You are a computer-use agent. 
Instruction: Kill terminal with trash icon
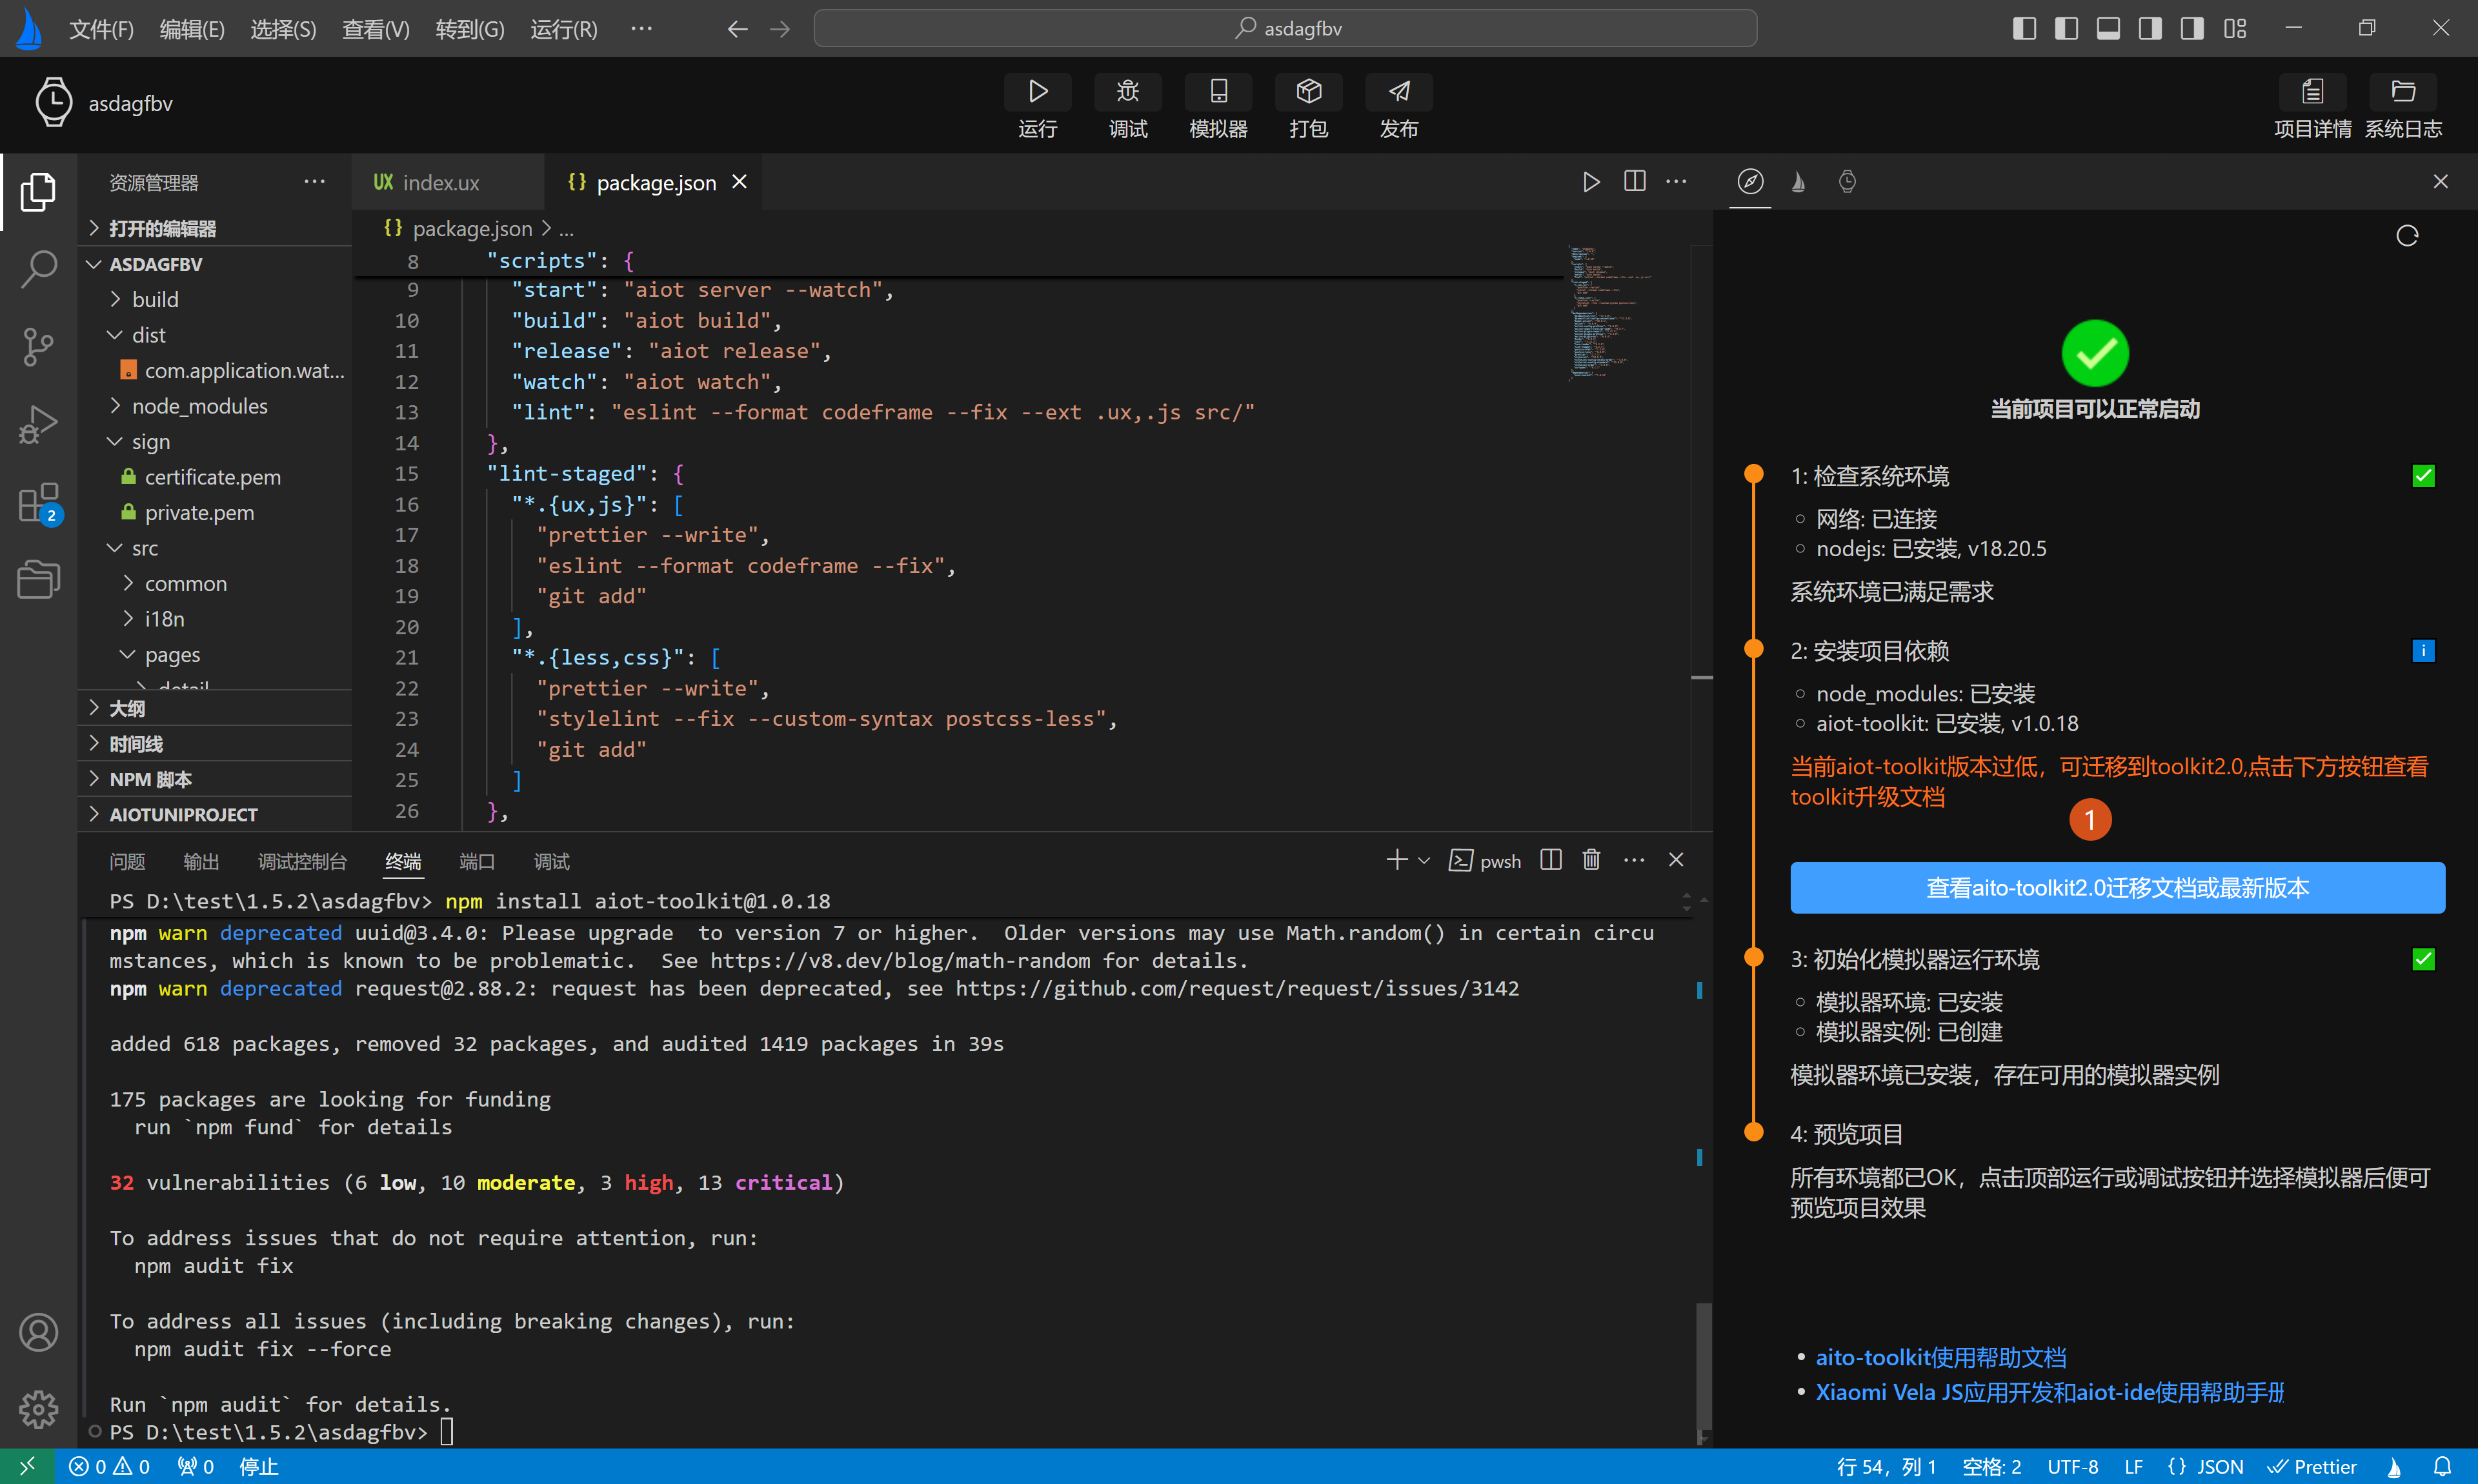1591,859
